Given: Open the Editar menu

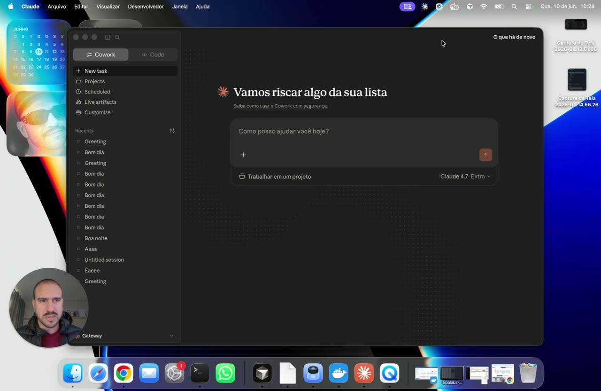Looking at the screenshot, I should tap(81, 7).
